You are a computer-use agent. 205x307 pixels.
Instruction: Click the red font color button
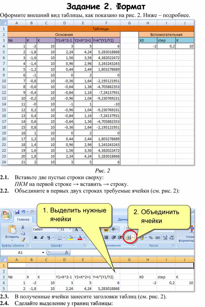tap(80, 237)
